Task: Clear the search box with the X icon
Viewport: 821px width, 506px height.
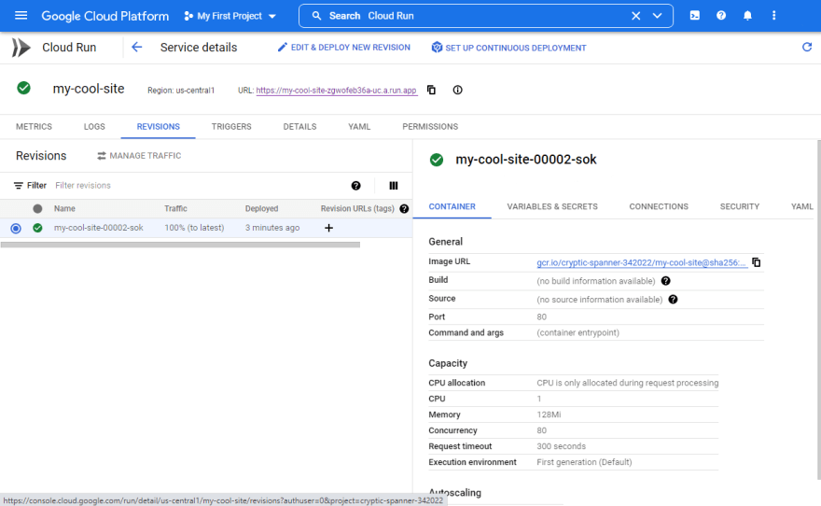Action: [635, 16]
